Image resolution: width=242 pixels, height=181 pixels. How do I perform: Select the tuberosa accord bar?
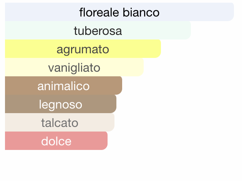point(98,30)
